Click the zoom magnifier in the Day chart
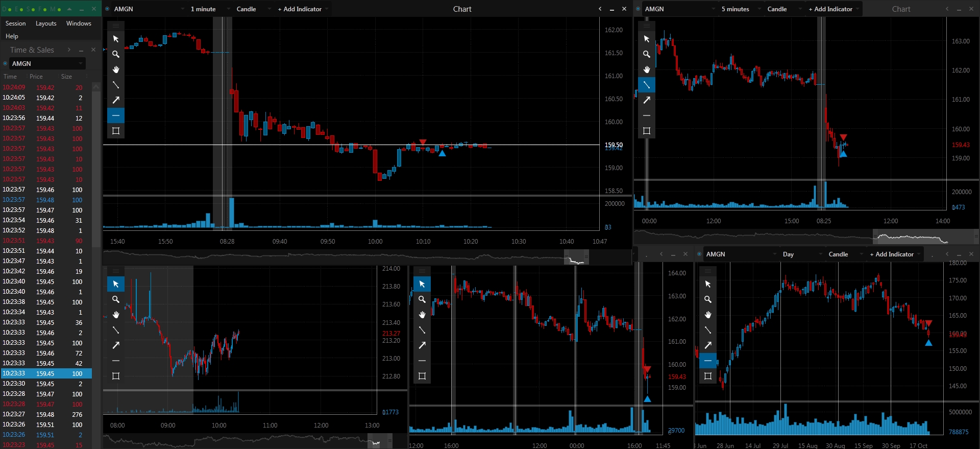 tap(708, 299)
